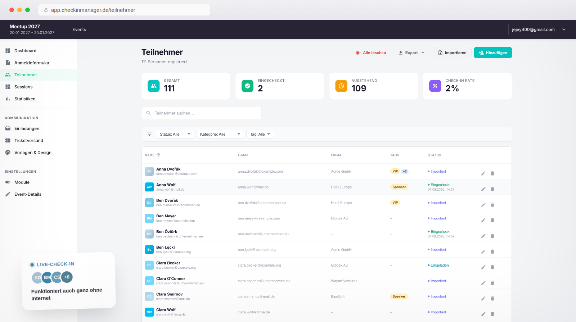Delete Anna Dvořák with trash icon
Screen dimensions: 576x322
492,173
